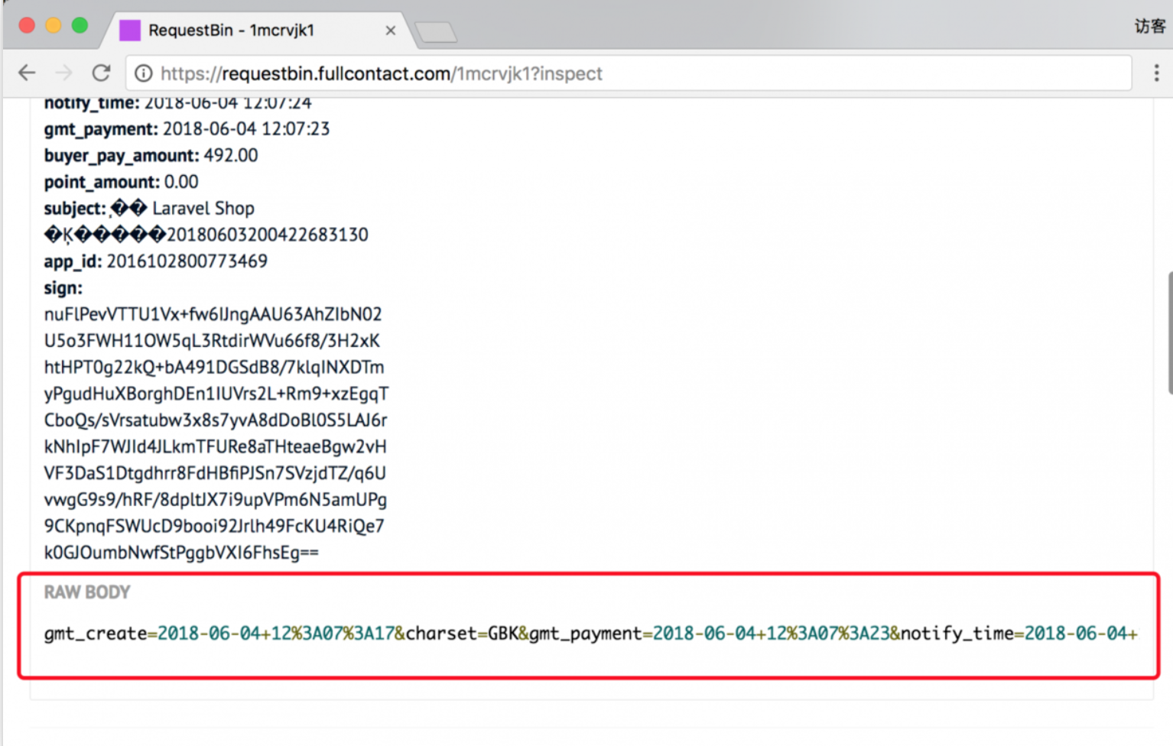The width and height of the screenshot is (1173, 746).
Task: Click the 访客 guest profile label
Action: click(x=1149, y=26)
